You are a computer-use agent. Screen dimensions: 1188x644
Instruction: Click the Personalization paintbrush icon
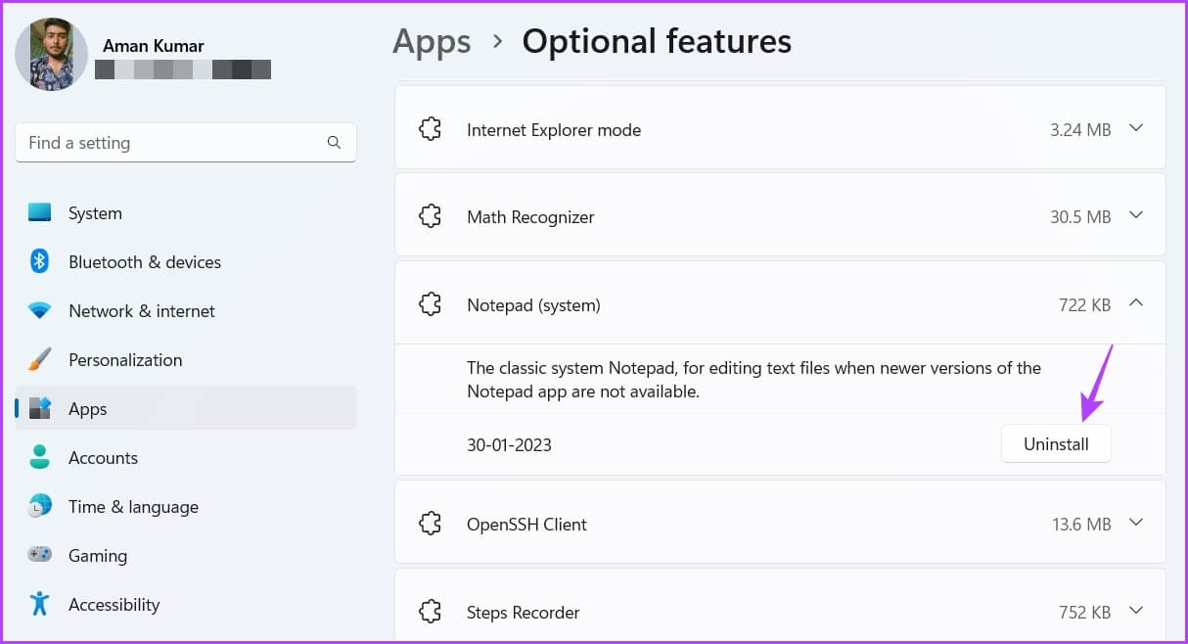[x=39, y=359]
